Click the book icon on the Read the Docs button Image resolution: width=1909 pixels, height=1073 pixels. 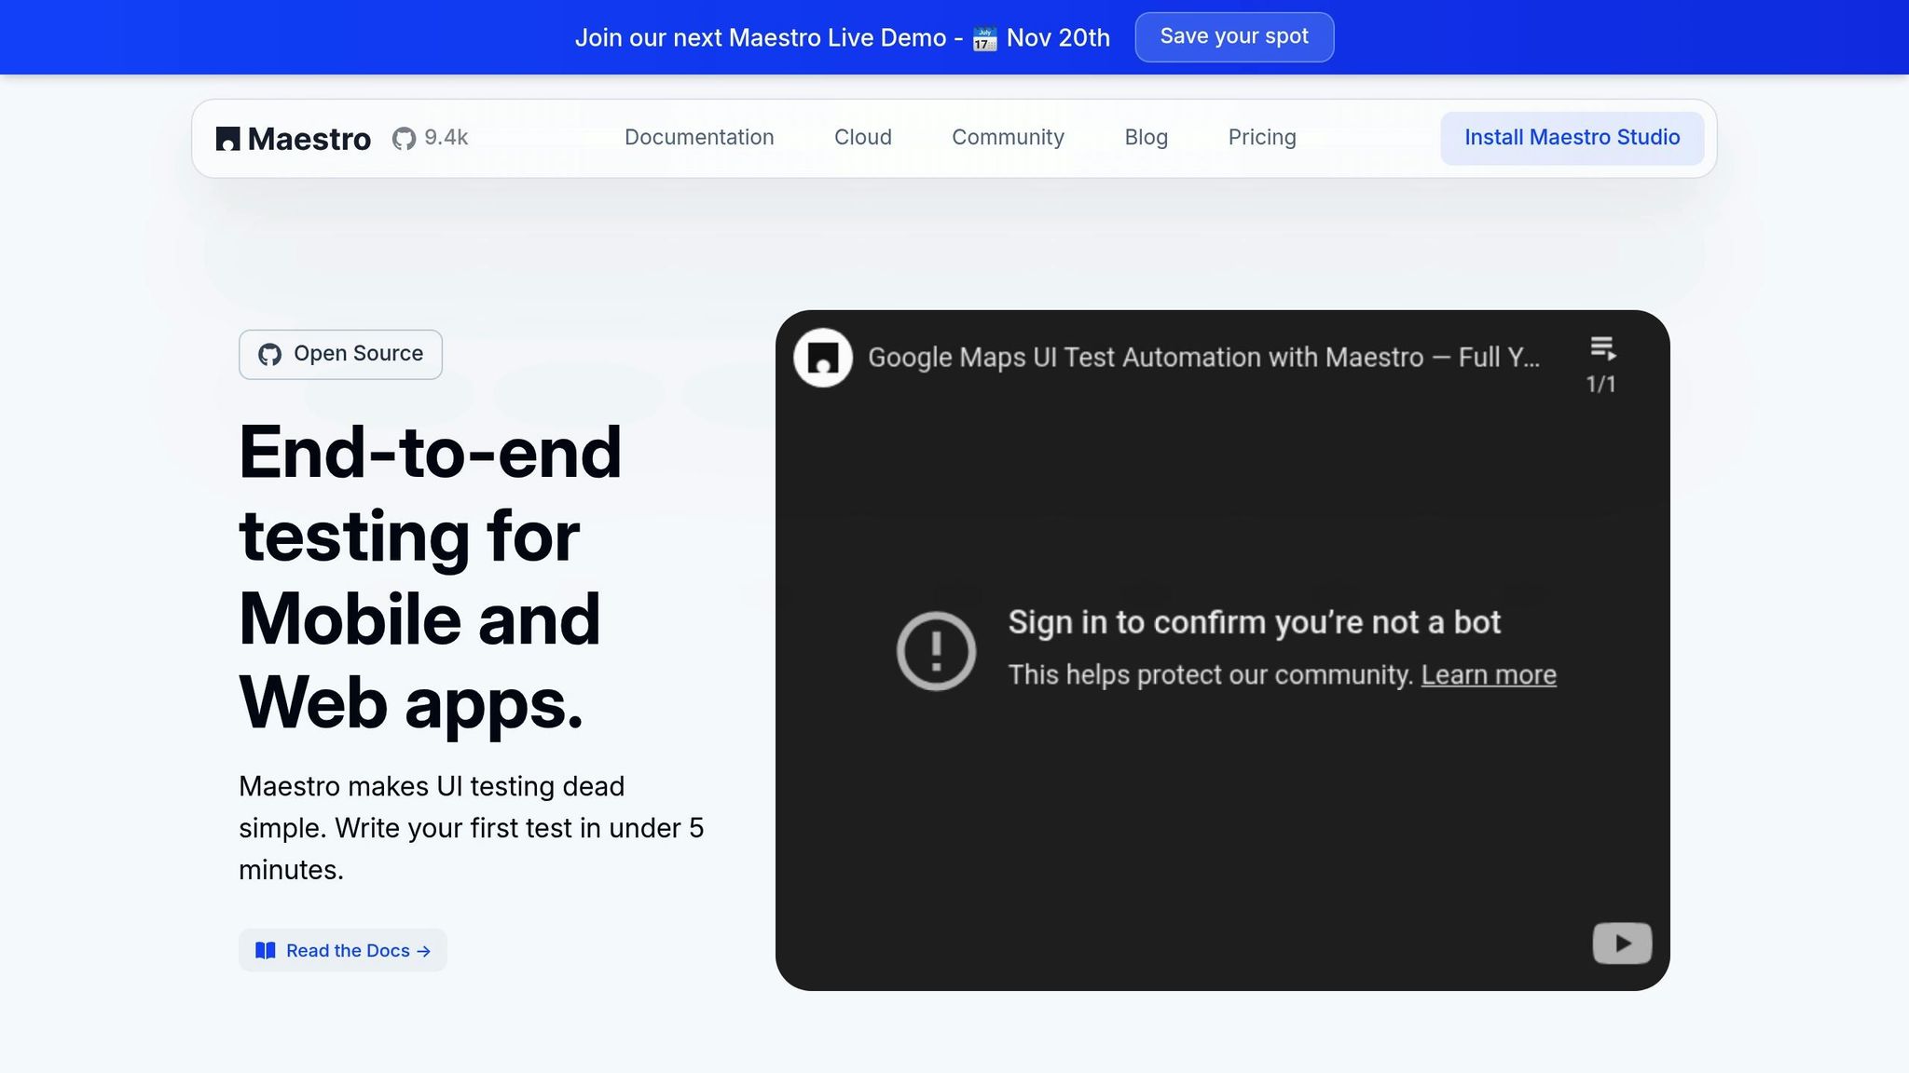pos(266,950)
